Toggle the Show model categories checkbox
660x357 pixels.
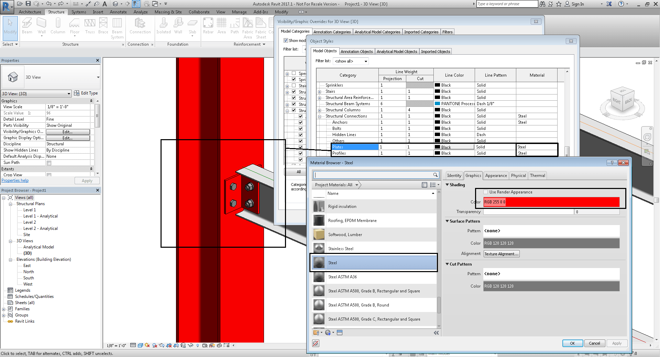[x=286, y=41]
